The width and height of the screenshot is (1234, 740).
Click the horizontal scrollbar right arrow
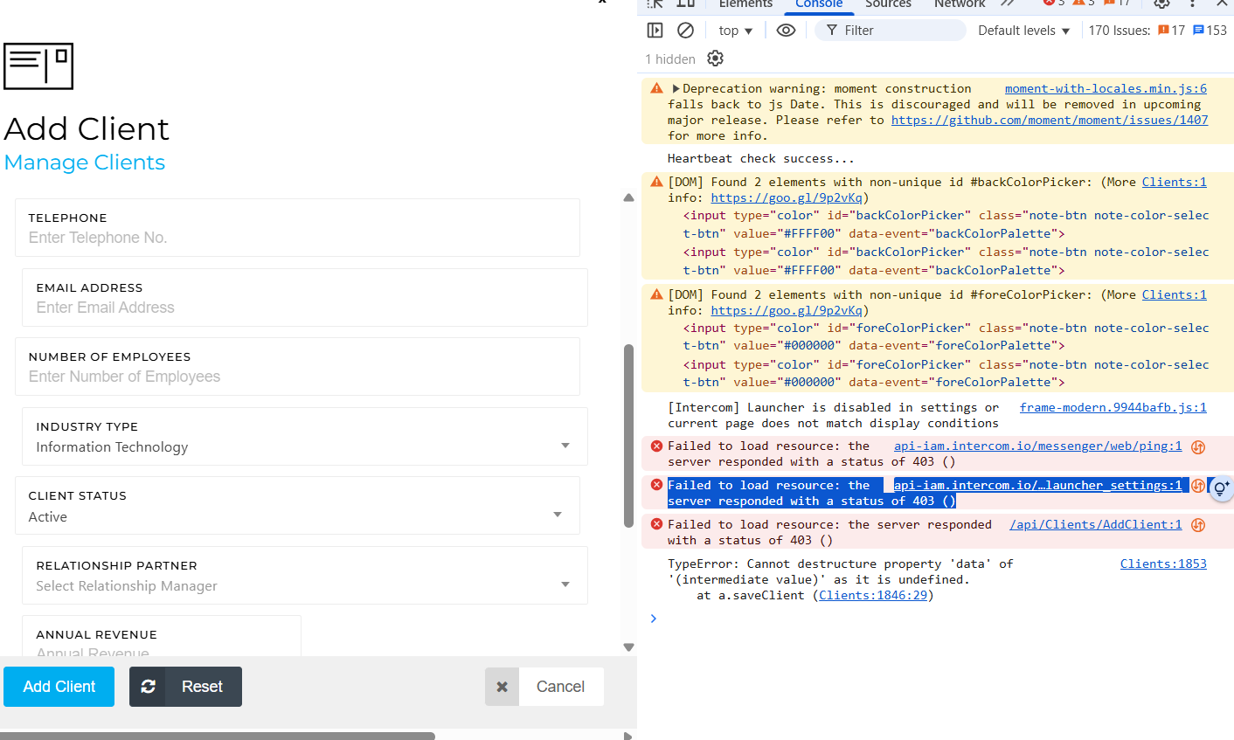tap(627, 736)
